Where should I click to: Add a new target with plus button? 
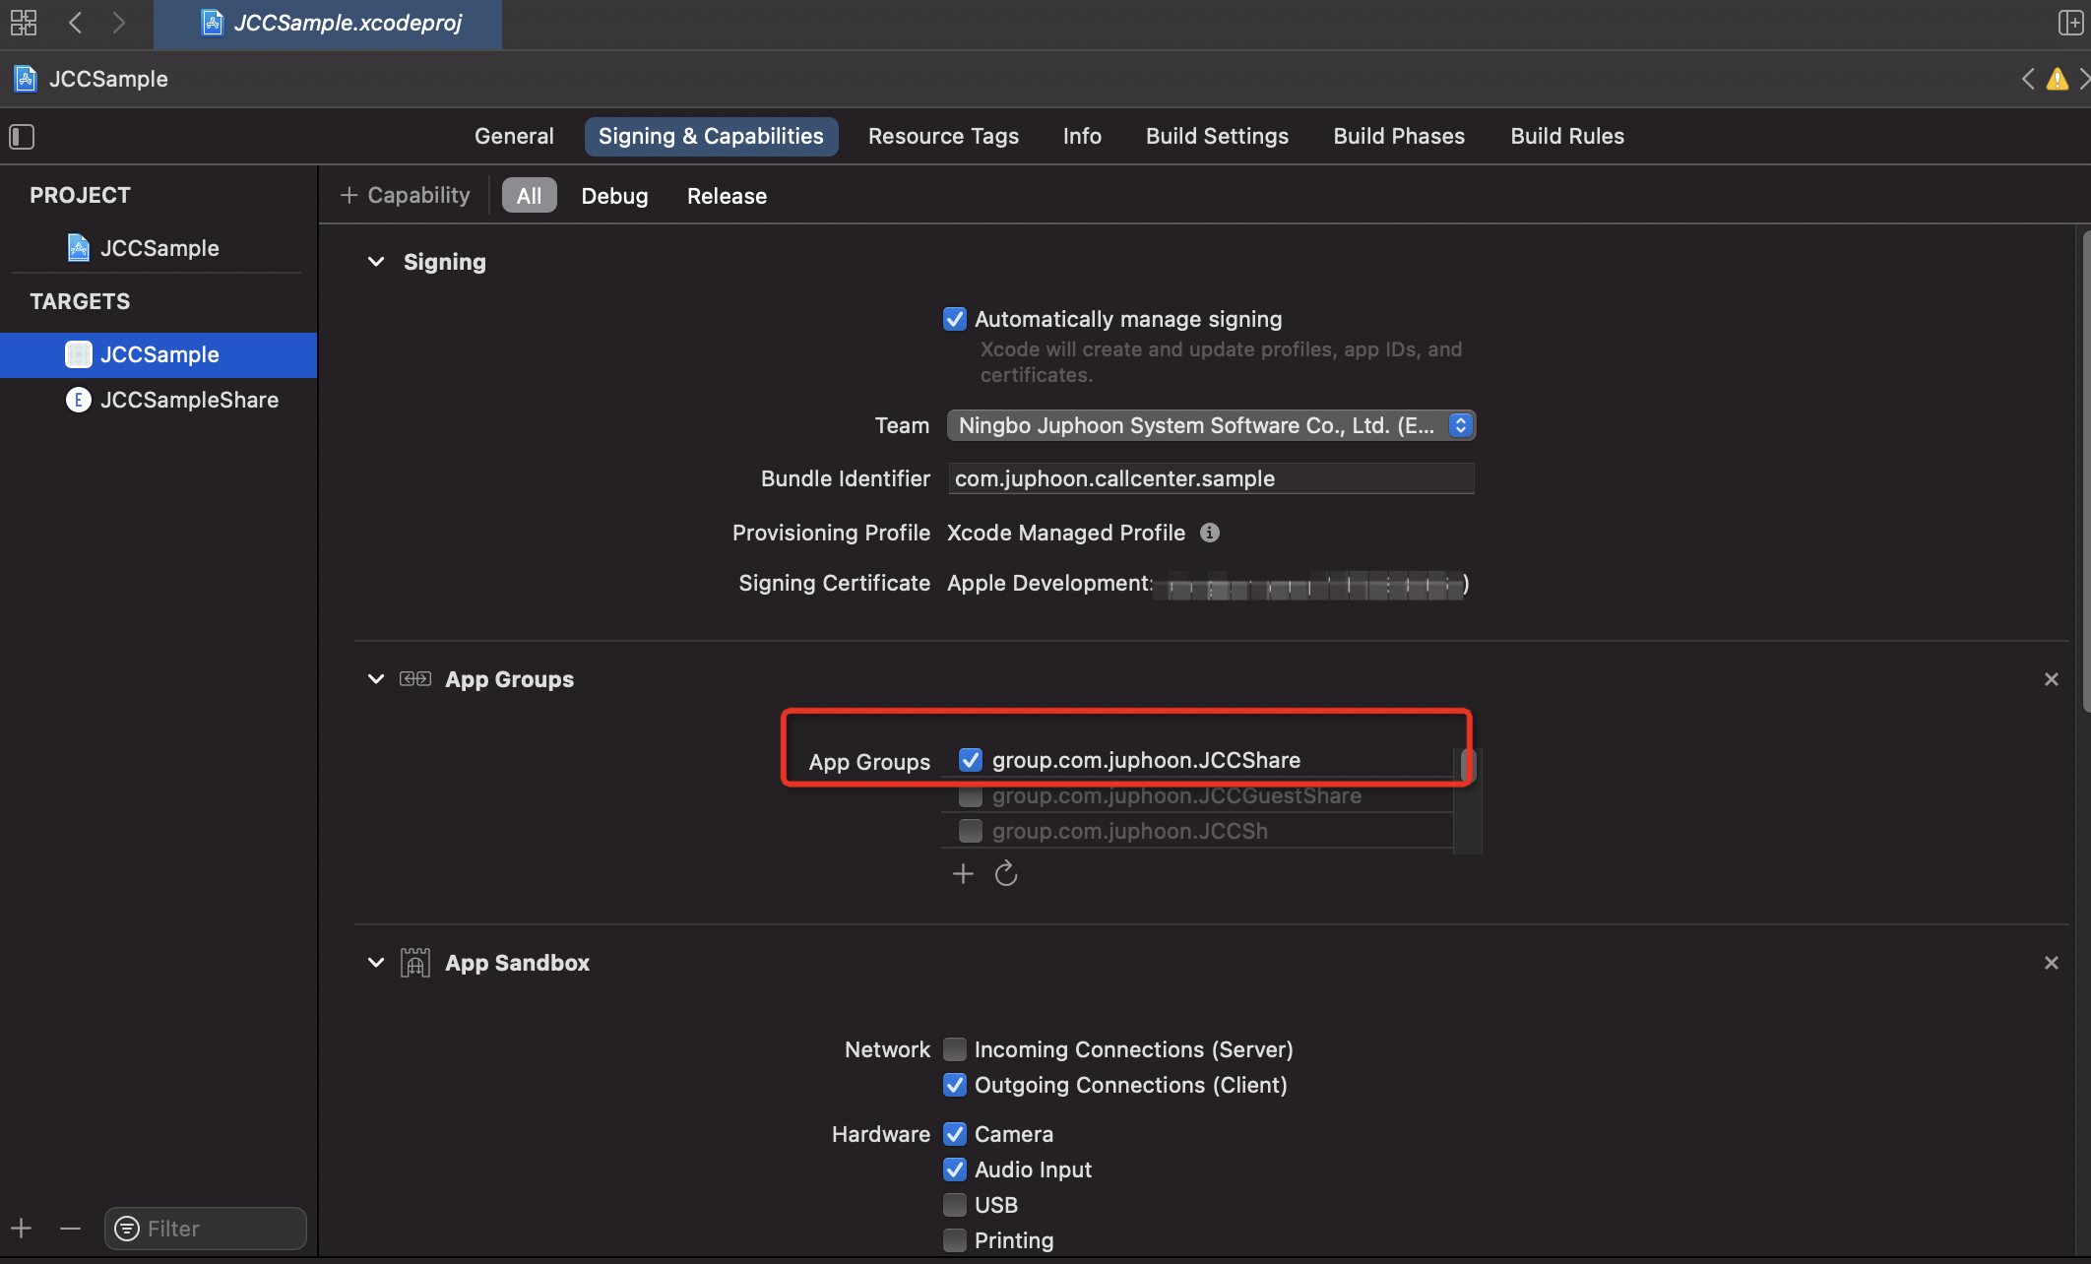coord(22,1229)
